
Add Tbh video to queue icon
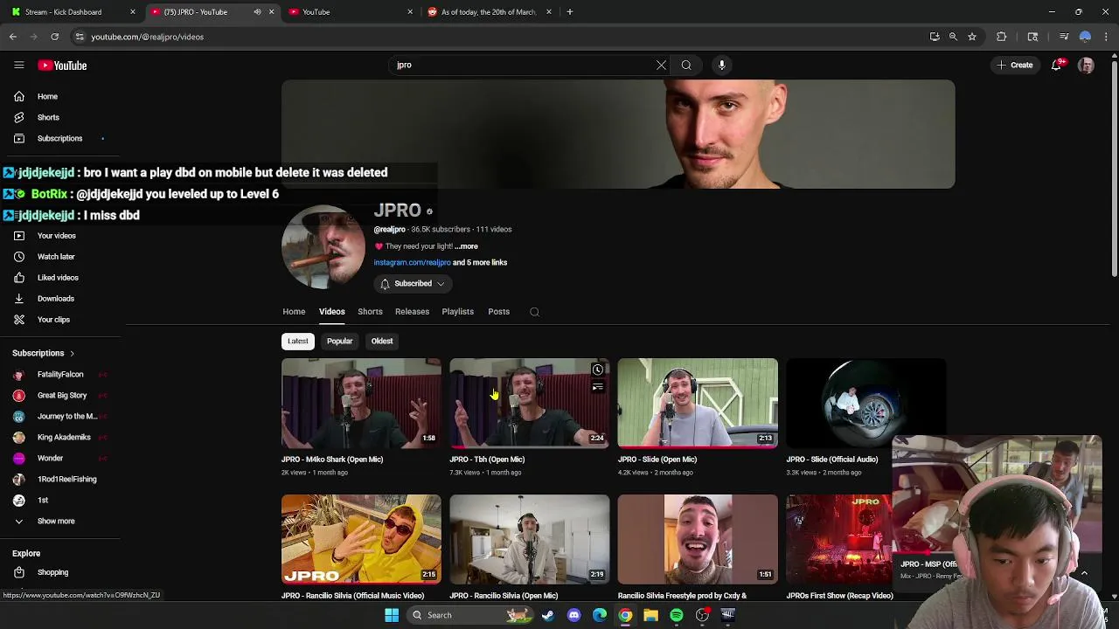(597, 387)
